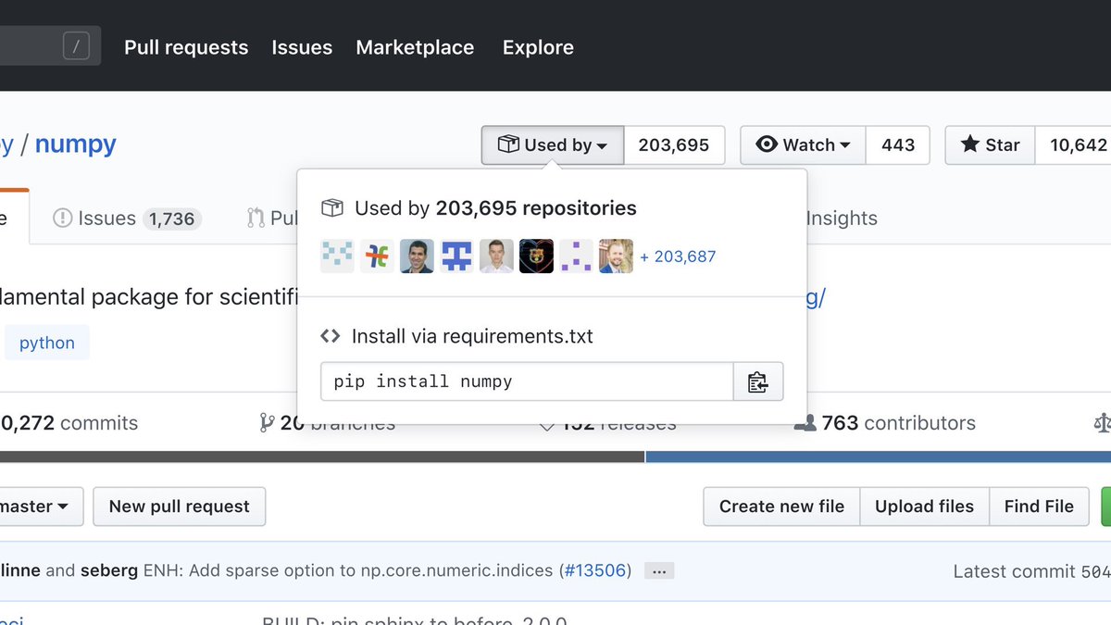Click the fifth avatar of man in white shirt
The height and width of the screenshot is (625, 1111).
496,256
